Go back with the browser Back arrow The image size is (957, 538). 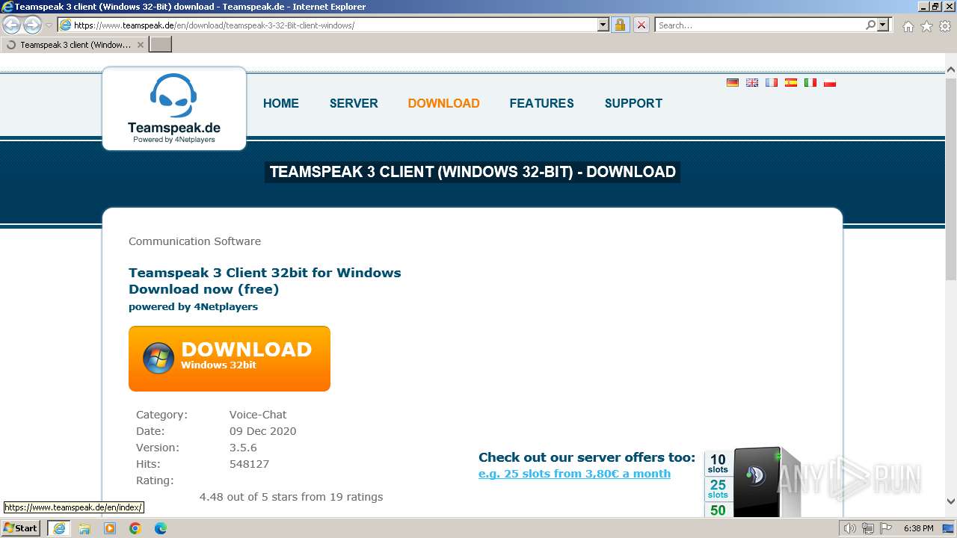click(x=12, y=25)
